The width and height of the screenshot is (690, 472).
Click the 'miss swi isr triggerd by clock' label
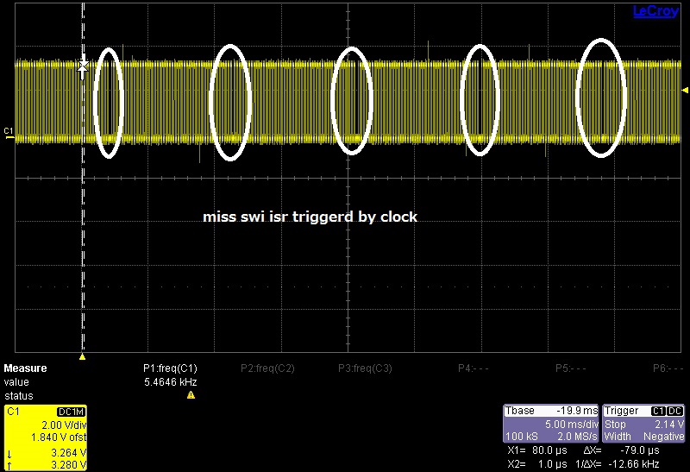pyautogui.click(x=310, y=217)
